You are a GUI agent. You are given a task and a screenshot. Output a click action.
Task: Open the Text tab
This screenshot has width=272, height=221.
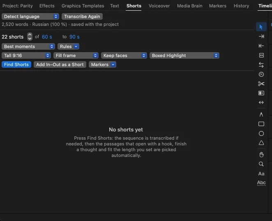115,6
